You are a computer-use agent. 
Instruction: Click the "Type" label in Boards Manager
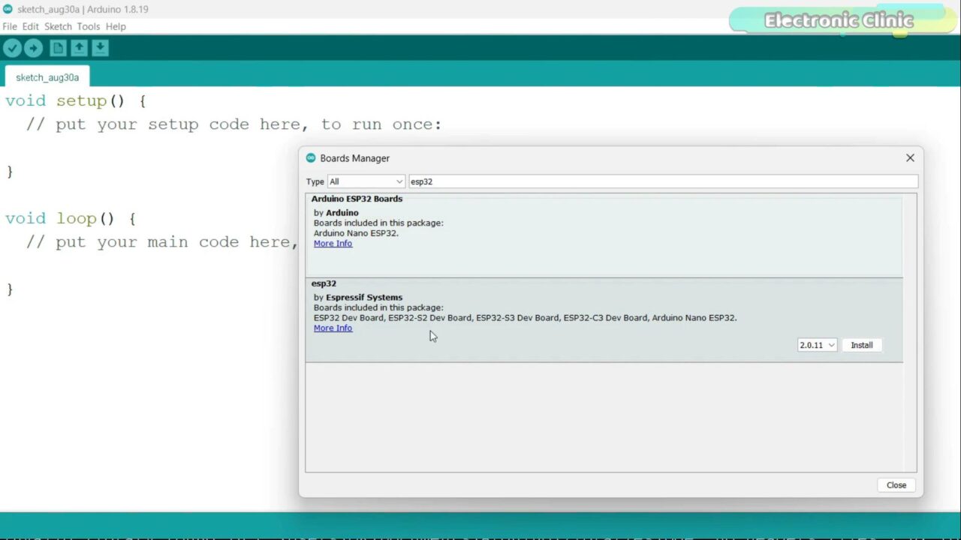(315, 181)
